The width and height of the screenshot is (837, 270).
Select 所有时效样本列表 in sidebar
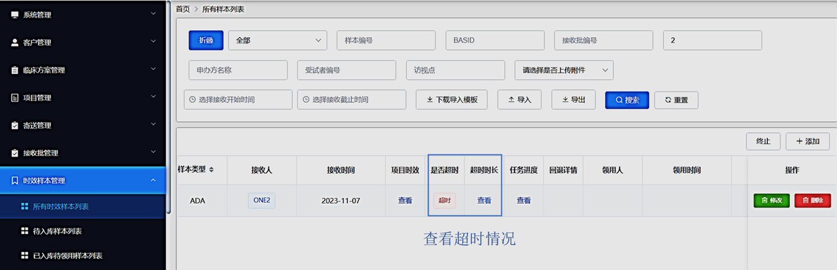60,207
